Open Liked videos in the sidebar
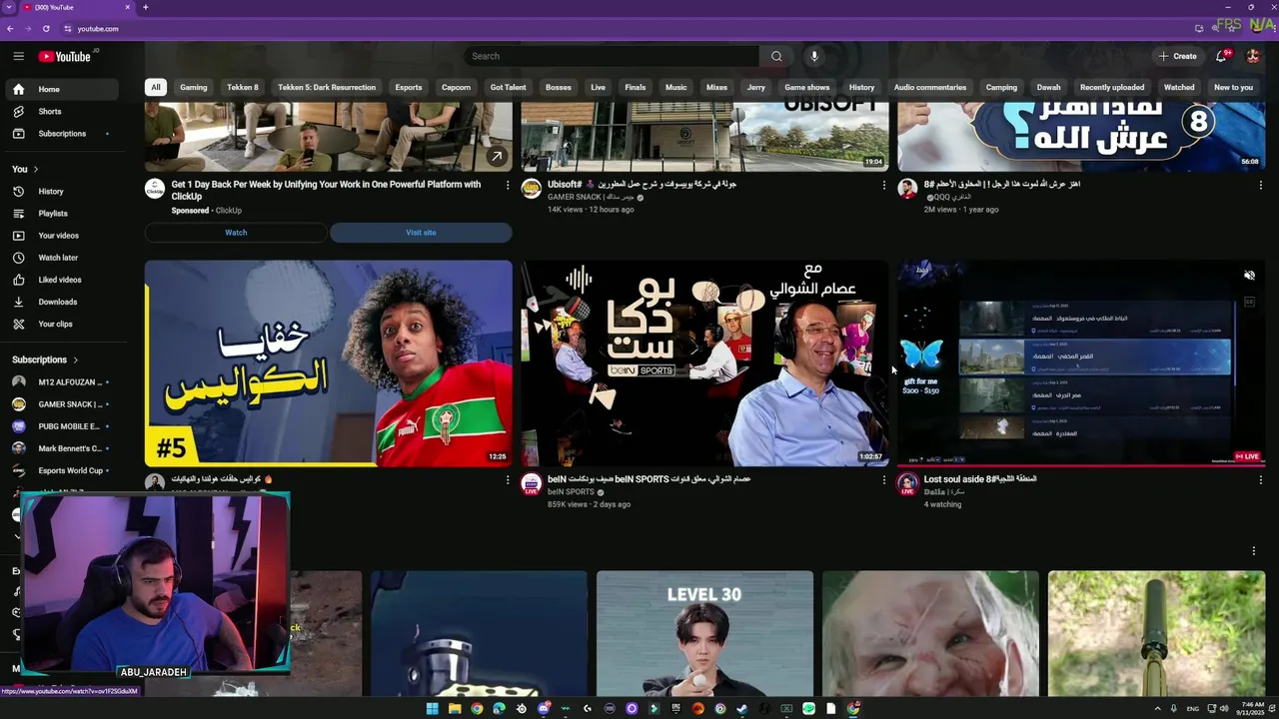Image resolution: width=1279 pixels, height=719 pixels. tap(60, 280)
